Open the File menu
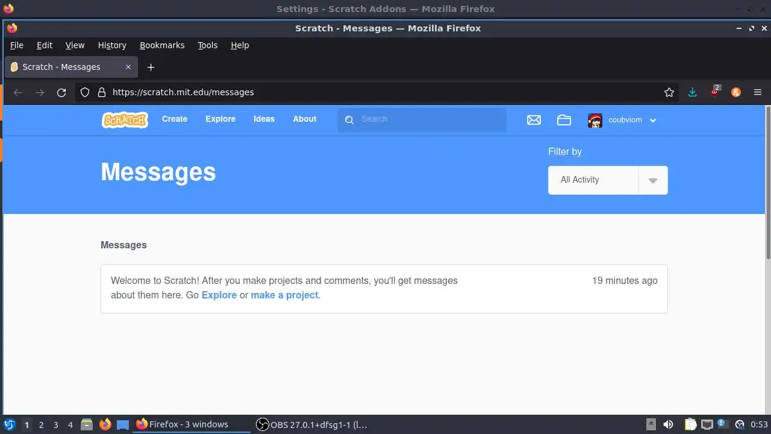Image resolution: width=771 pixels, height=434 pixels. click(17, 45)
